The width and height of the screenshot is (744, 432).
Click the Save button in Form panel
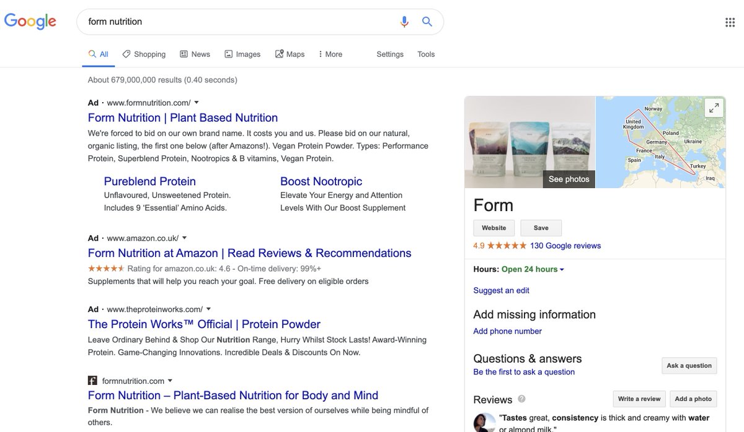(541, 228)
